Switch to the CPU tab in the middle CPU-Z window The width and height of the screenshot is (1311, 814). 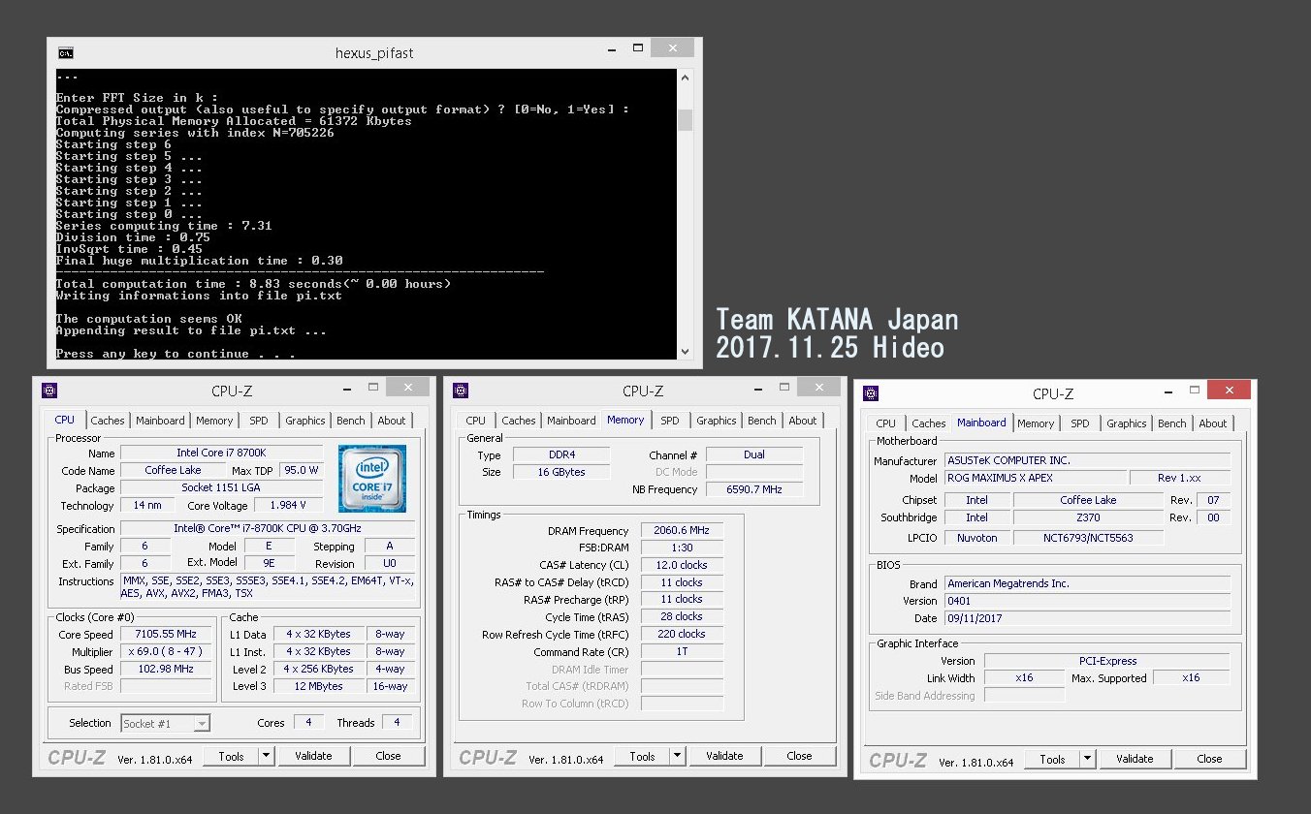[x=476, y=421]
